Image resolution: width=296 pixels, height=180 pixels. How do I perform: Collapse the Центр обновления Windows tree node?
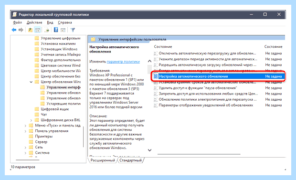[31, 82]
